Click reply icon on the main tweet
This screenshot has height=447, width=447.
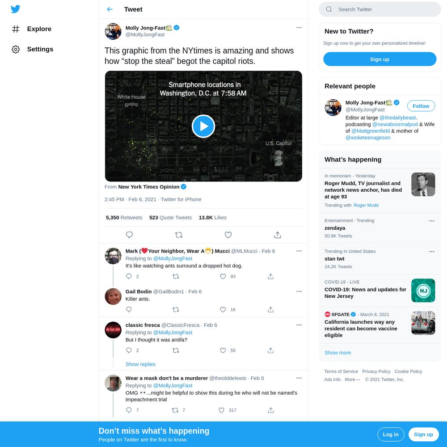point(129,235)
